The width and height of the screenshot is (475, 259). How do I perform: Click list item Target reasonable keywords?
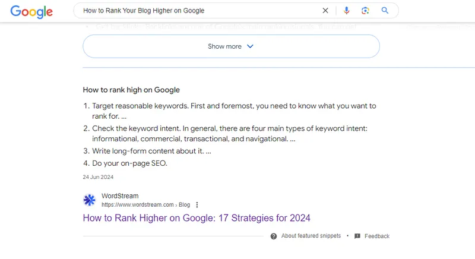pyautogui.click(x=230, y=111)
